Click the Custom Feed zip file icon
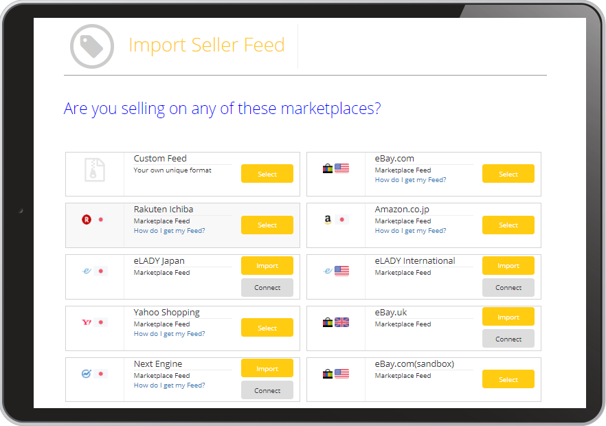Image resolution: width=606 pixels, height=426 pixels. click(95, 170)
